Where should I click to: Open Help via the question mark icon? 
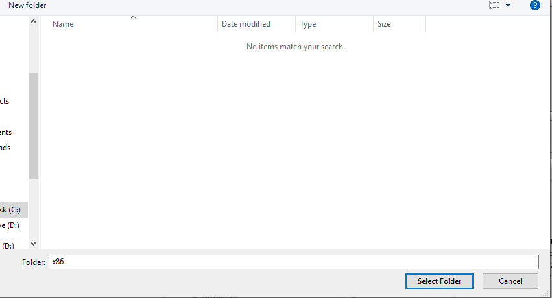(535, 5)
